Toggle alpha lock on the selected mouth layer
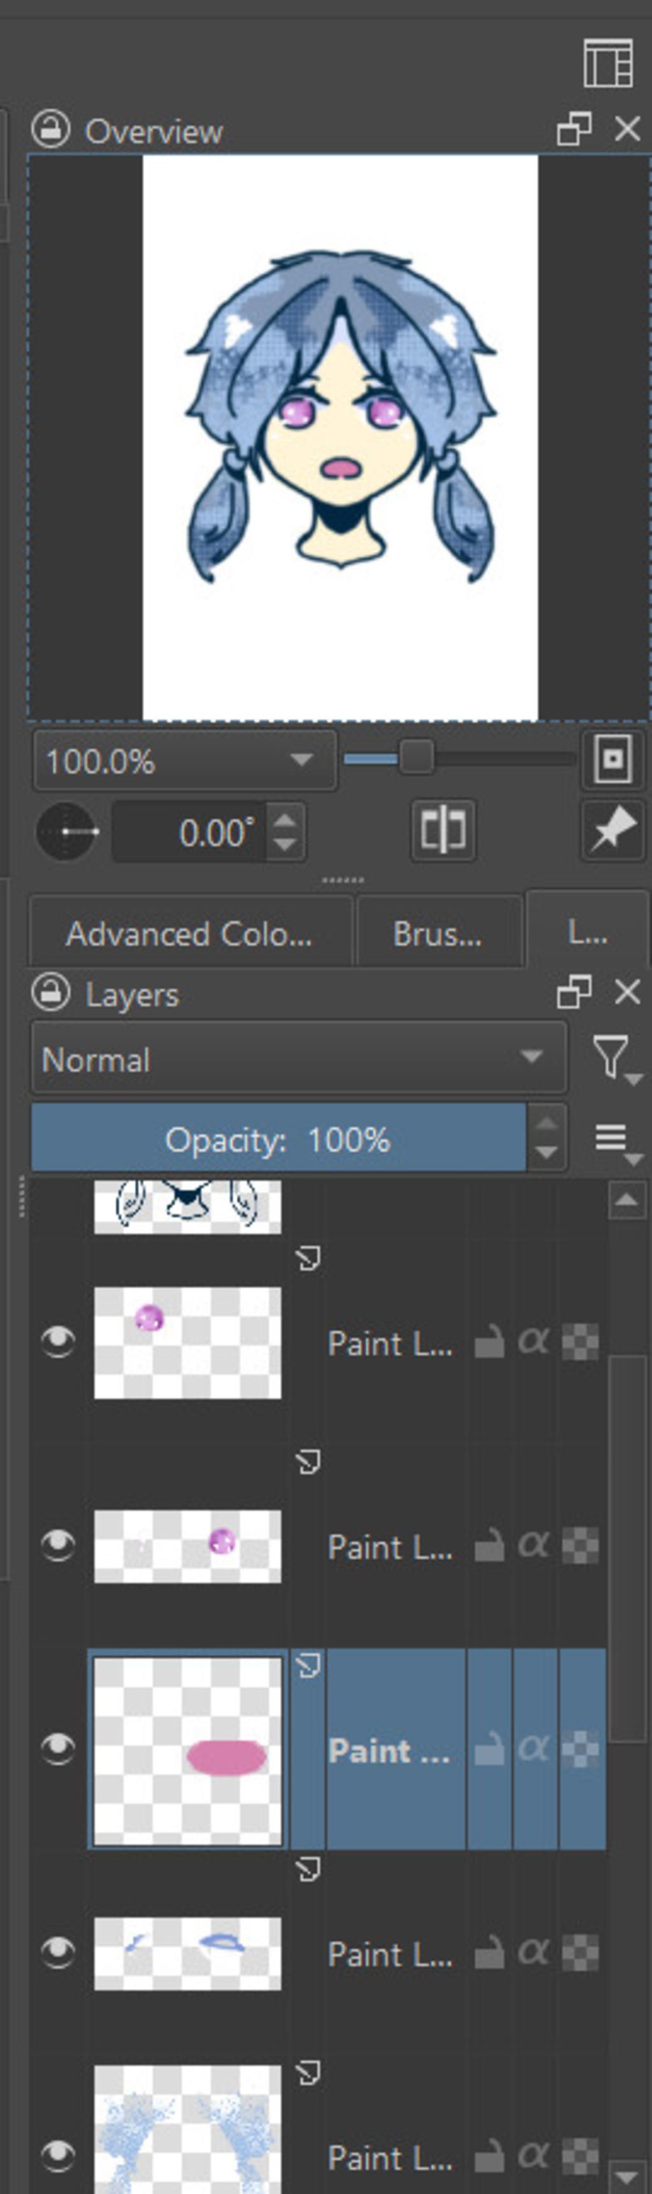The height and width of the screenshot is (2194, 652). click(x=534, y=1749)
